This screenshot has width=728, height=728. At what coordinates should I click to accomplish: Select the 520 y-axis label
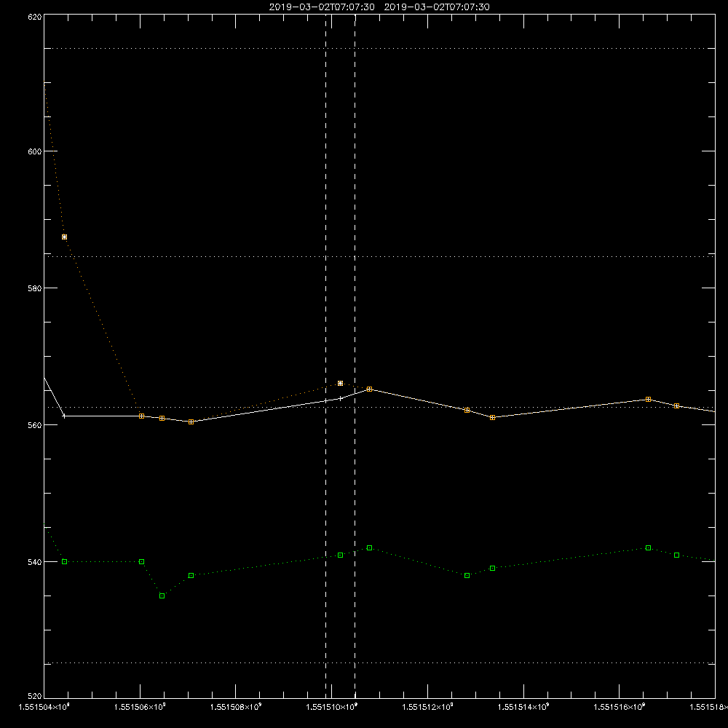click(x=35, y=697)
